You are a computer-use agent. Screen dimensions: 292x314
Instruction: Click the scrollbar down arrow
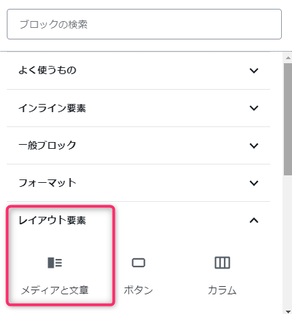point(288,311)
